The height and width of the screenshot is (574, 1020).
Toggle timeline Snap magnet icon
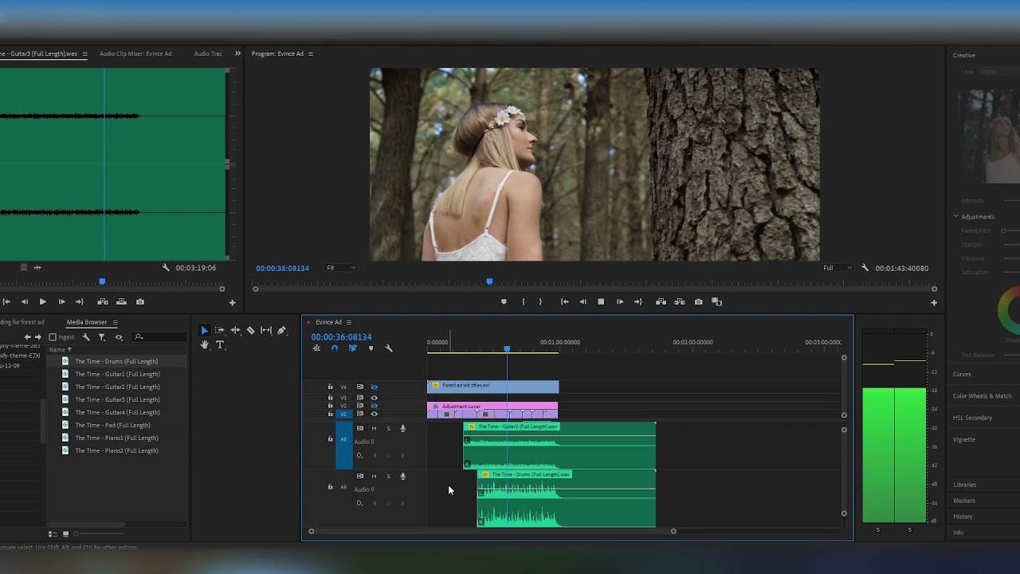click(335, 348)
